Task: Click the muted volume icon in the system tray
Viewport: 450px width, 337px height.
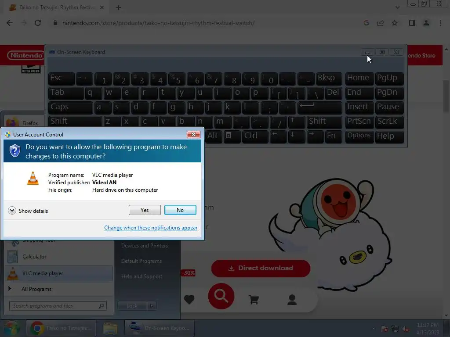Action: [406, 329]
